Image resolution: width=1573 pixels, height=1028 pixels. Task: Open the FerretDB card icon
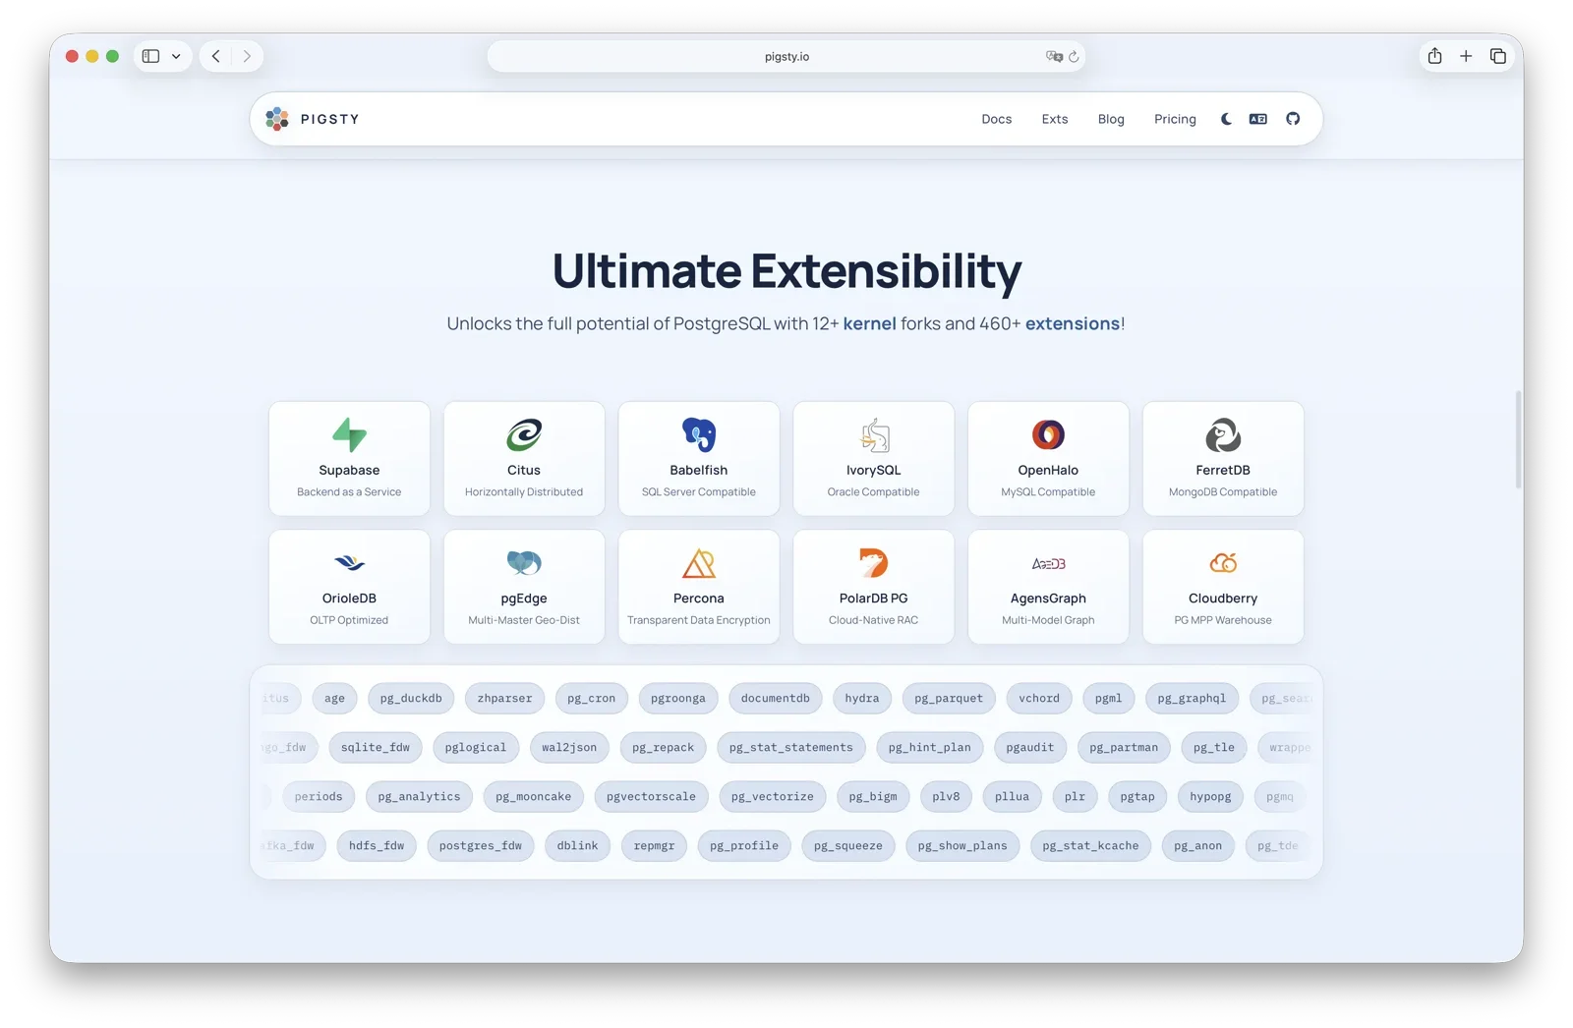click(1222, 435)
